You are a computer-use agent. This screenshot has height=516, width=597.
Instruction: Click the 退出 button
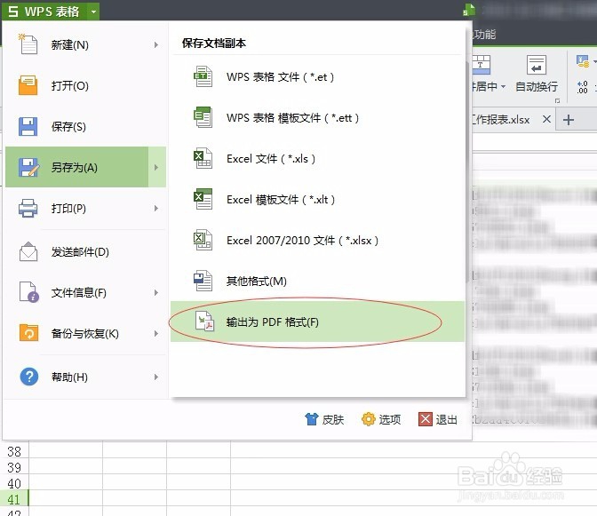click(438, 419)
